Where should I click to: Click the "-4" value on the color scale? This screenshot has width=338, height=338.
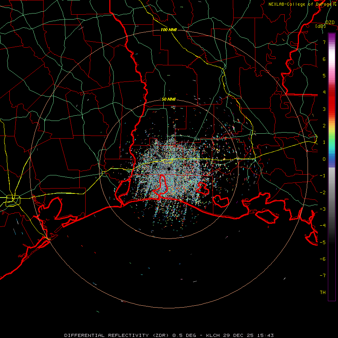(323, 226)
